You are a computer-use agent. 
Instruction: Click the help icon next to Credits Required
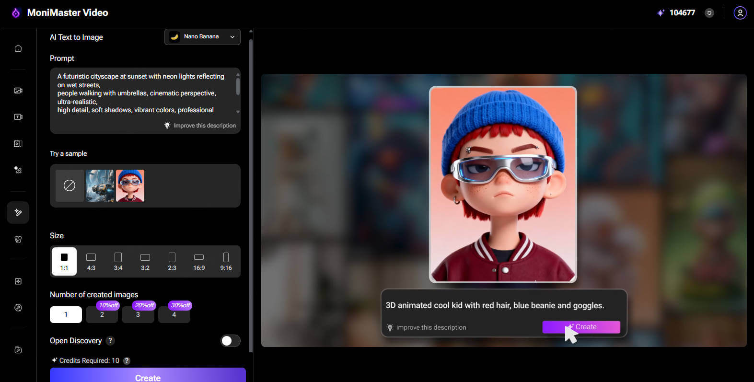(127, 361)
